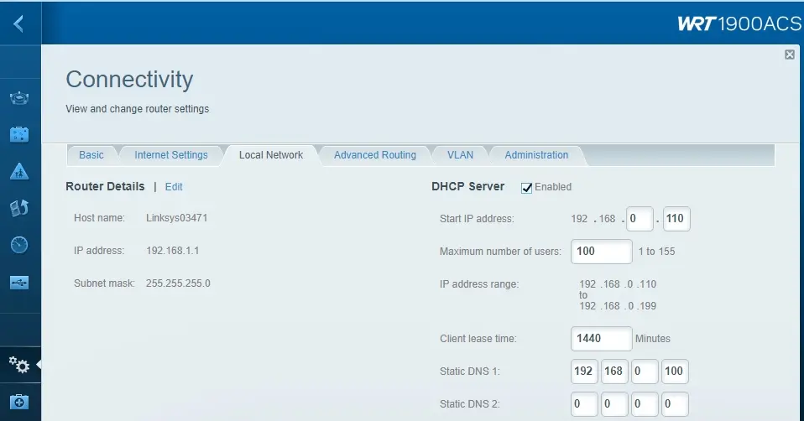Click the Minutes unit label
Image resolution: width=804 pixels, height=421 pixels.
(653, 339)
